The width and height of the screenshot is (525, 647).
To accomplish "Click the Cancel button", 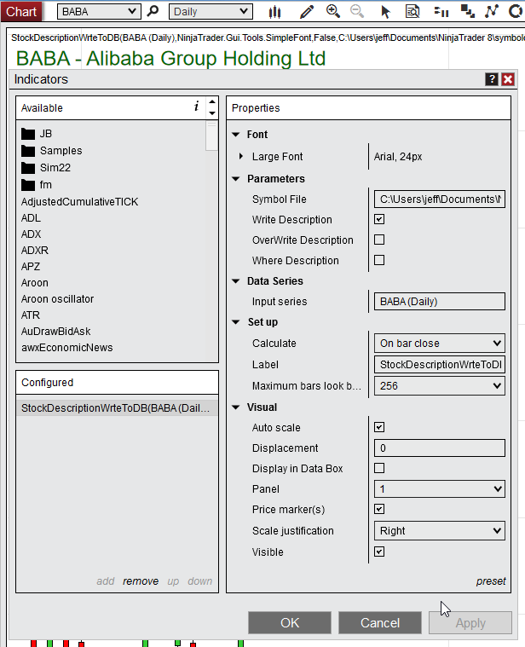I will tap(380, 622).
